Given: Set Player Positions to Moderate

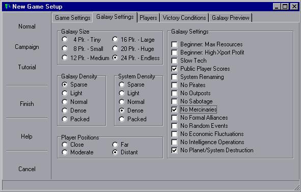Looking at the screenshot, I should click(x=78, y=152).
